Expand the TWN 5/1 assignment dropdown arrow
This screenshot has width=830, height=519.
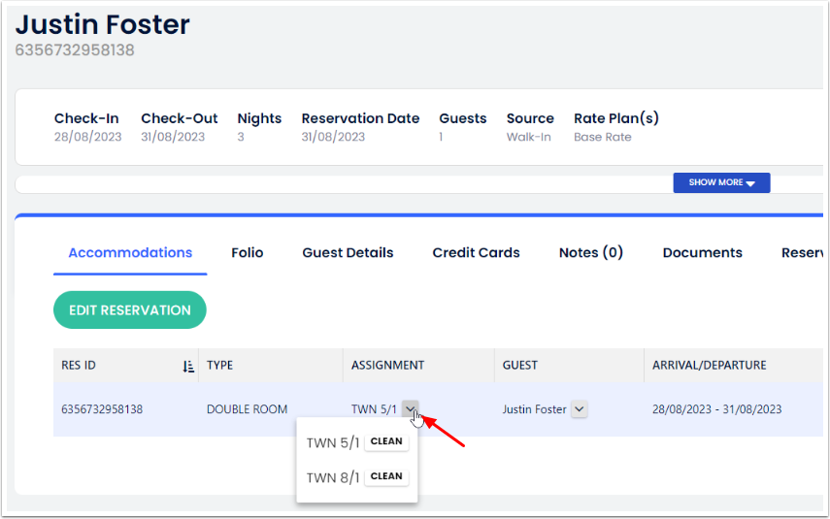(412, 409)
